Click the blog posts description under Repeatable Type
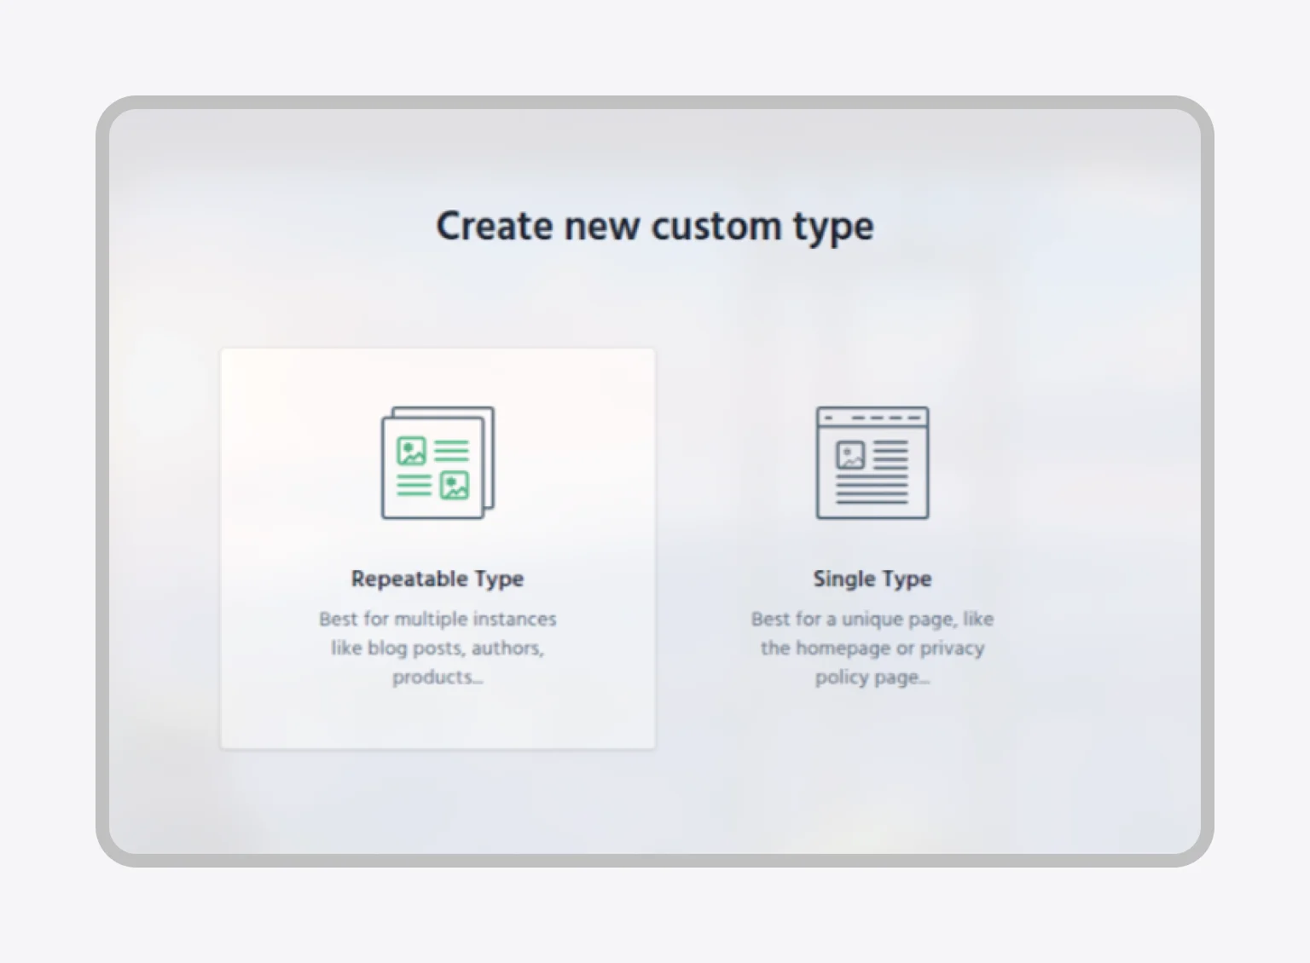 point(437,648)
